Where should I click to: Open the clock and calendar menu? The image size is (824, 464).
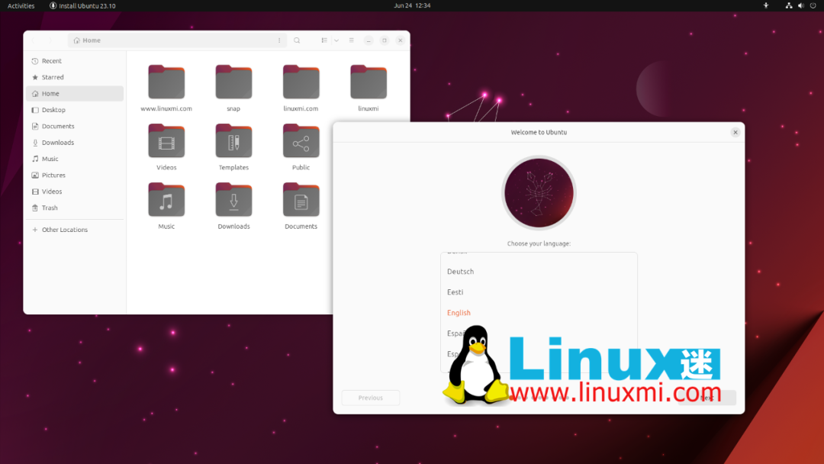point(412,6)
